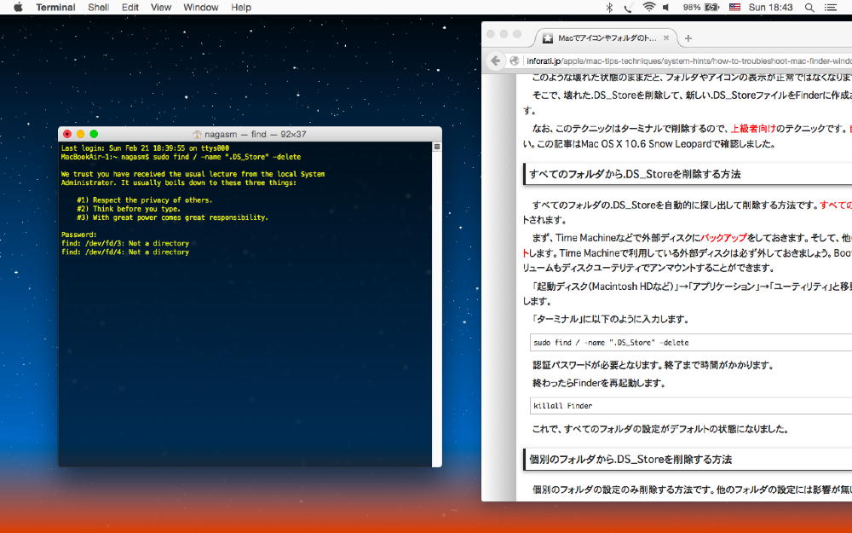Open the Apple menu
Image resolution: width=852 pixels, height=533 pixels.
coord(18,7)
